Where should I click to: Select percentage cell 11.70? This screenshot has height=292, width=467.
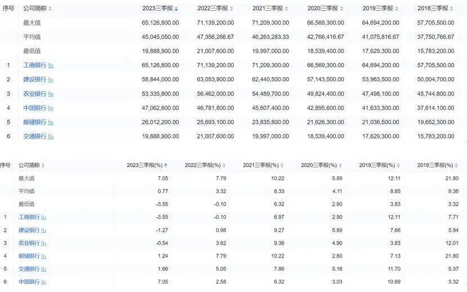[394, 269]
